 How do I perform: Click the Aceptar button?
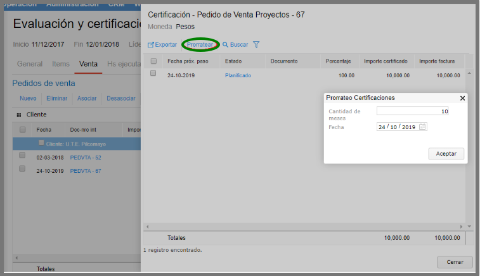click(446, 154)
